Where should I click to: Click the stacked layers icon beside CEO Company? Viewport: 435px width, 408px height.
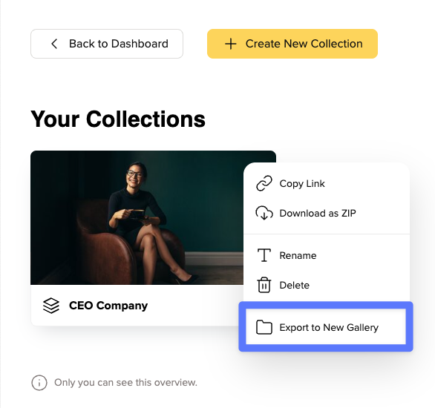[51, 306]
